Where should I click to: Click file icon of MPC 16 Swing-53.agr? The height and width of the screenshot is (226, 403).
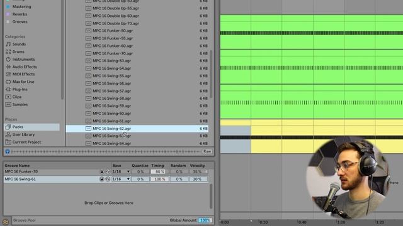[x=88, y=61]
